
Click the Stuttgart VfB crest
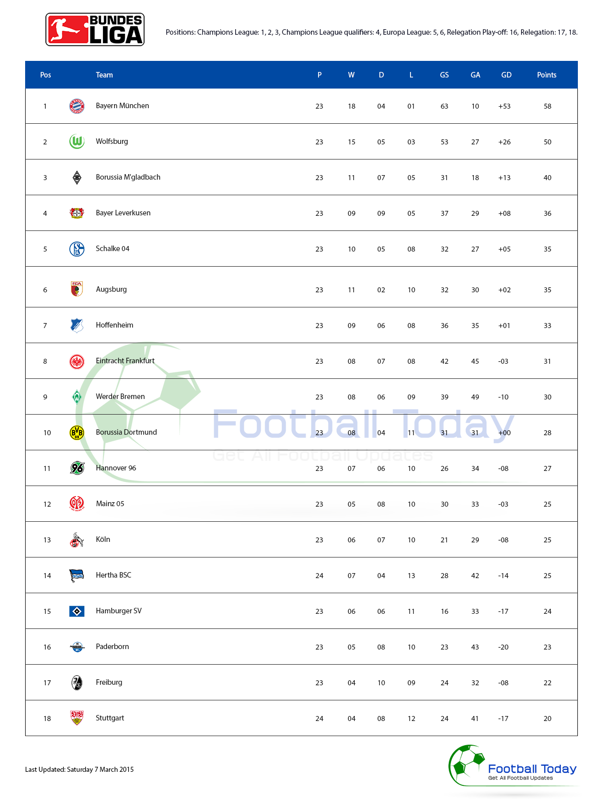[77, 718]
